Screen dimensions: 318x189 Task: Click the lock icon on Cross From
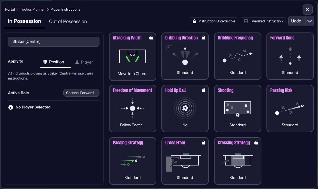[204, 143]
